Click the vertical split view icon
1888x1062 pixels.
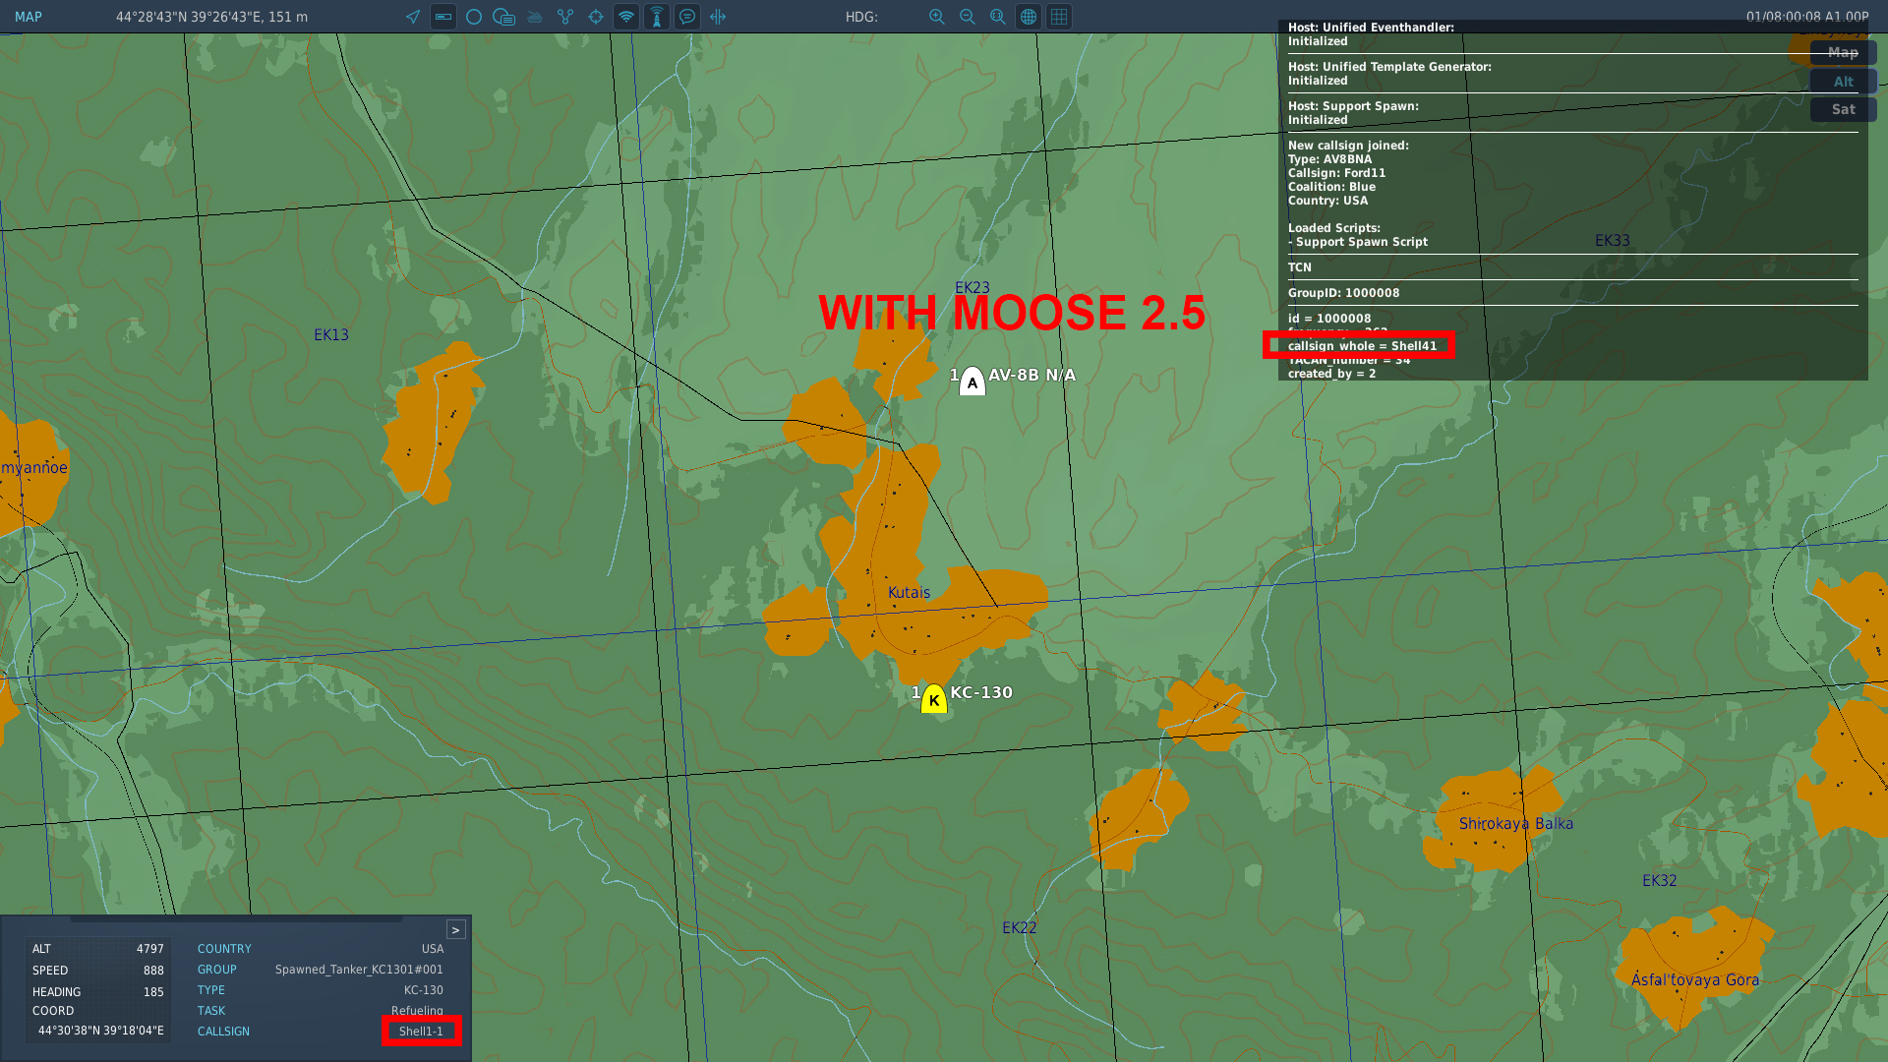click(718, 17)
